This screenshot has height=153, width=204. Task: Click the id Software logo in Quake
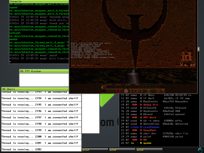click(x=187, y=56)
